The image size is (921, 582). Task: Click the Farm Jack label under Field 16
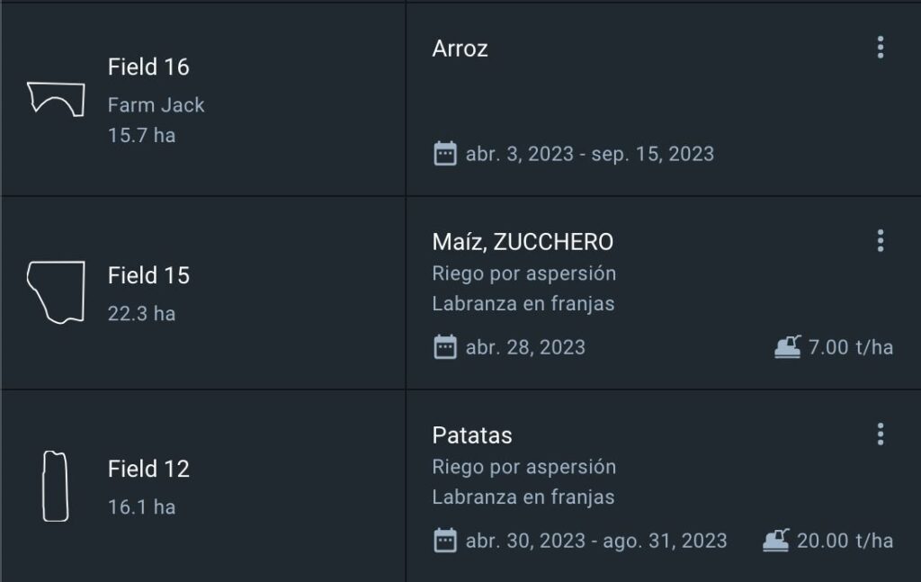[156, 105]
